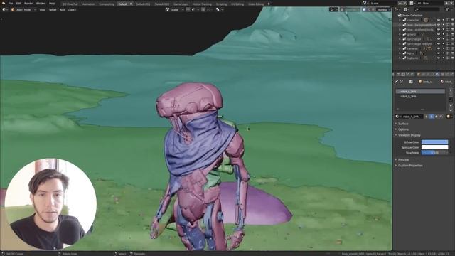Image resolution: width=455 pixels, height=256 pixels.
Task: Open the viewport Object menu
Action: [72, 9]
